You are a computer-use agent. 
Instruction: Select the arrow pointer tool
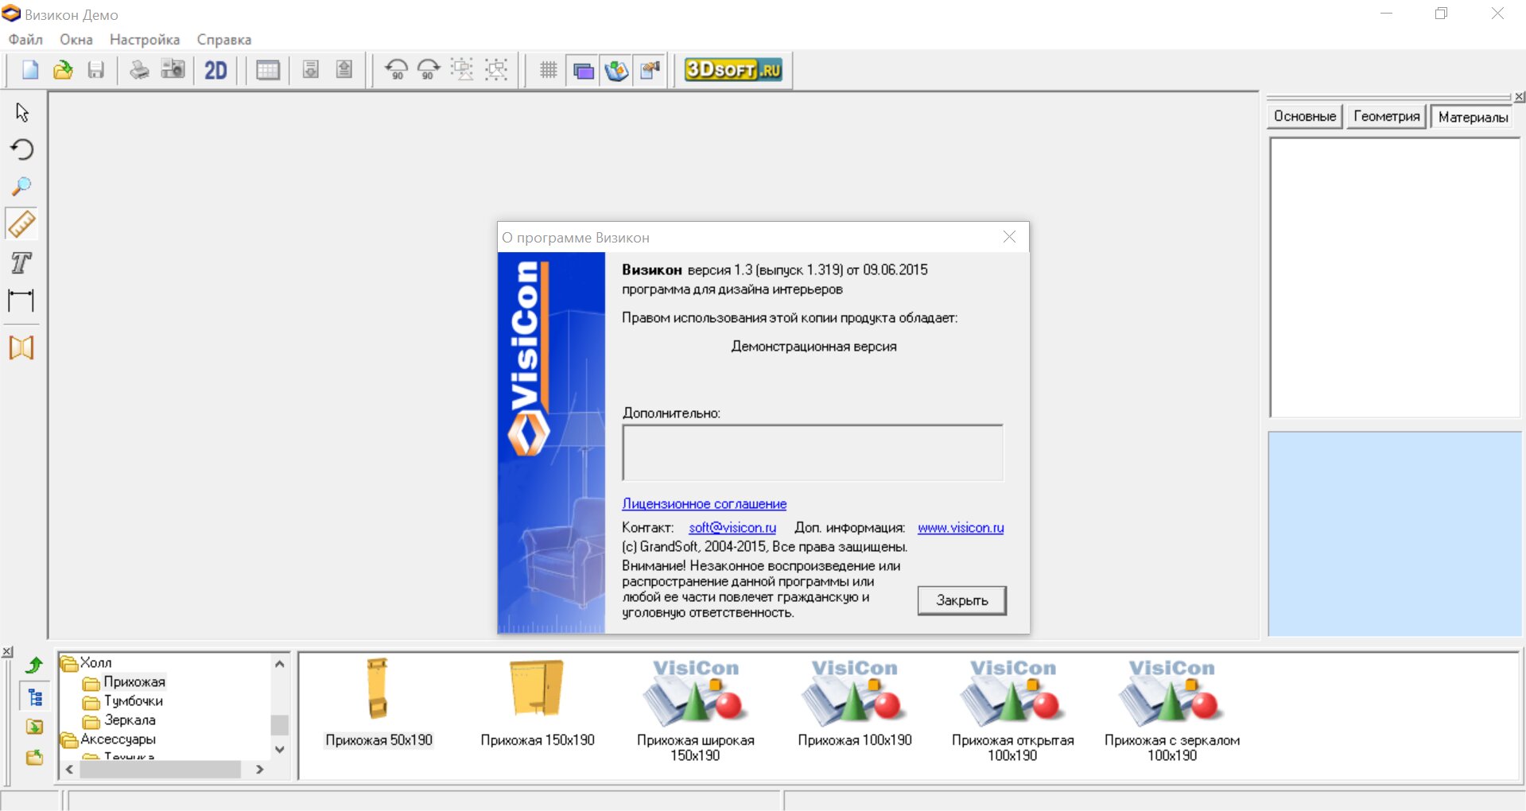coord(21,113)
